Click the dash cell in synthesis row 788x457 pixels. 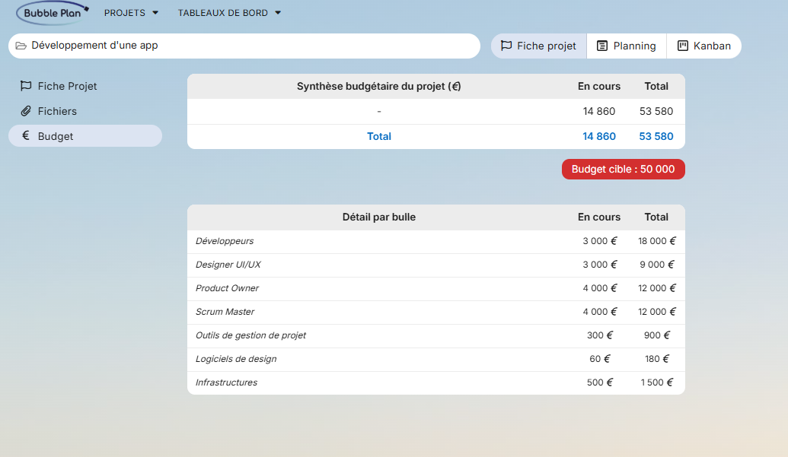(379, 111)
